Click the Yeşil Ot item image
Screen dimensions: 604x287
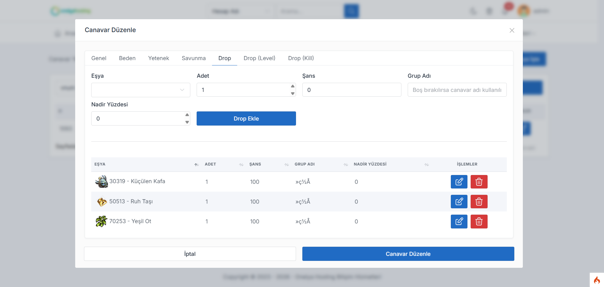[x=101, y=221]
